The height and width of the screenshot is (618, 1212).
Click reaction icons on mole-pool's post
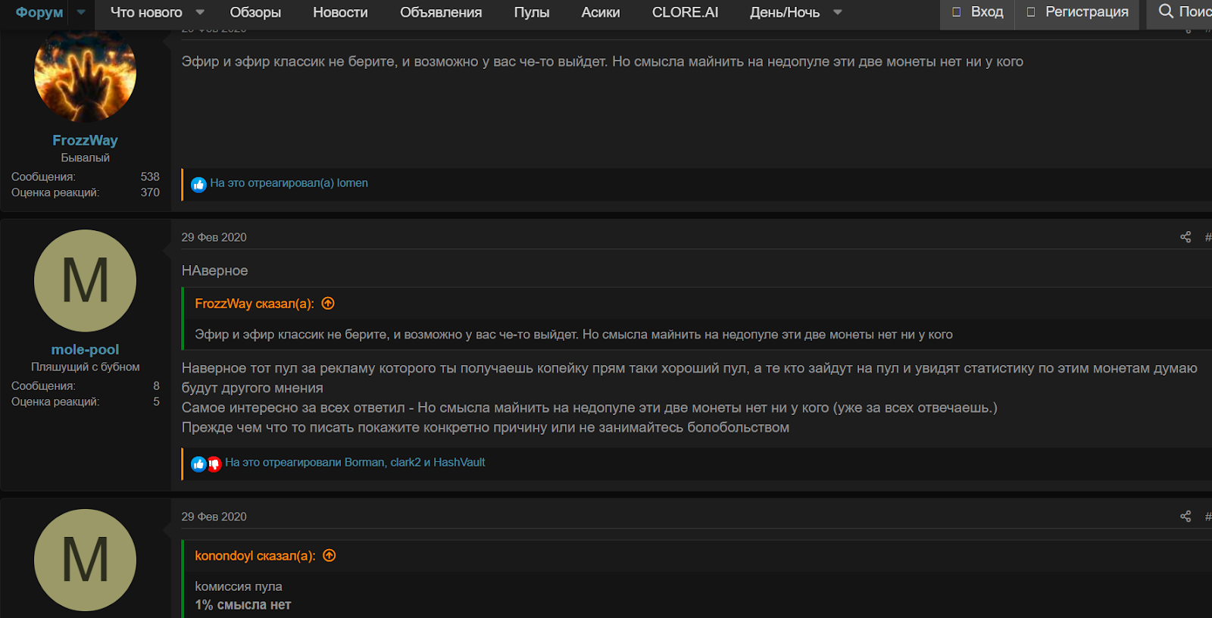(x=206, y=463)
